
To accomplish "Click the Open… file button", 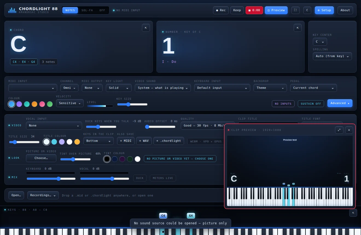I will pyautogui.click(x=16, y=195).
